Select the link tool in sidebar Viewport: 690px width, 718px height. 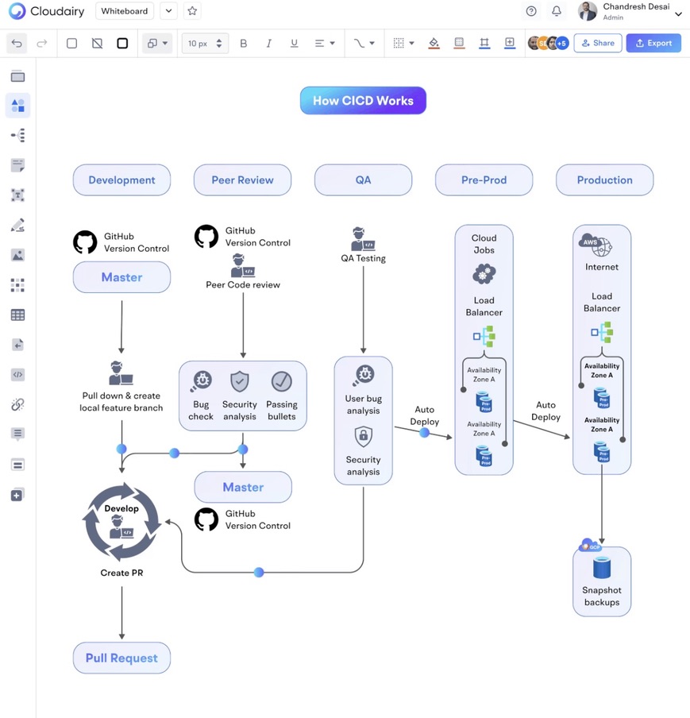pos(17,404)
